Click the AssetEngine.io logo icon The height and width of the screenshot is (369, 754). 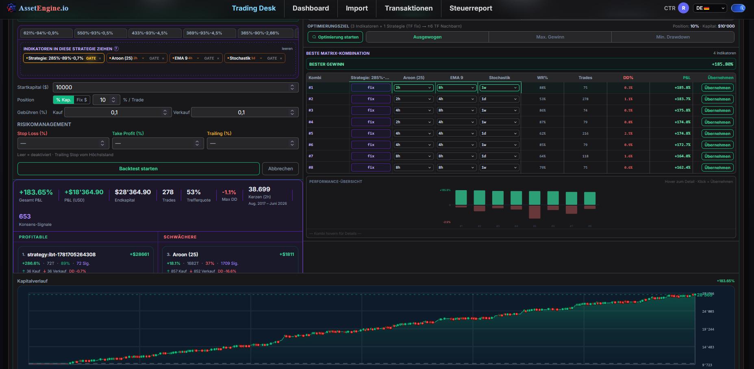[11, 8]
